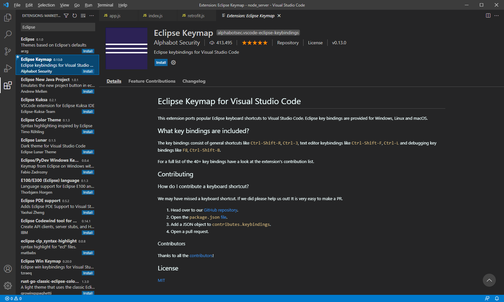Close the Extension: Eclipse Keymap tab
This screenshot has height=302, width=504.
pyautogui.click(x=279, y=16)
